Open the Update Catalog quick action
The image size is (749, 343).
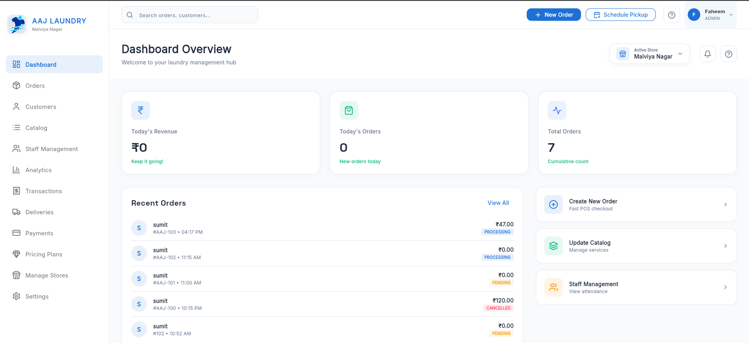[636, 246]
